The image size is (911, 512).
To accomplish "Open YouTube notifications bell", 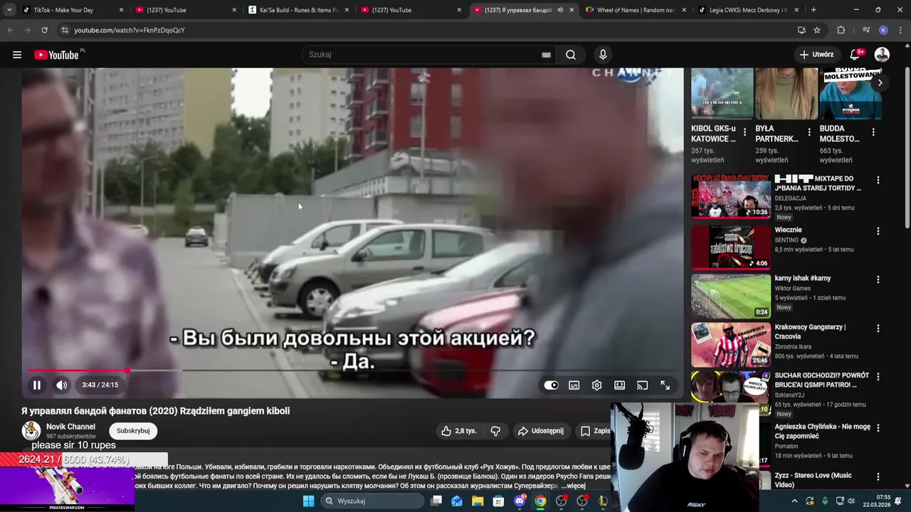I will click(x=856, y=55).
